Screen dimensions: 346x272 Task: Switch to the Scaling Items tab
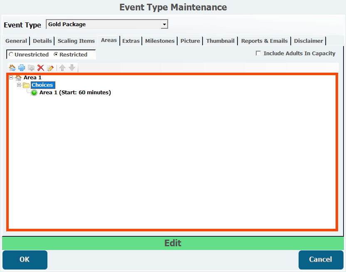pos(76,41)
